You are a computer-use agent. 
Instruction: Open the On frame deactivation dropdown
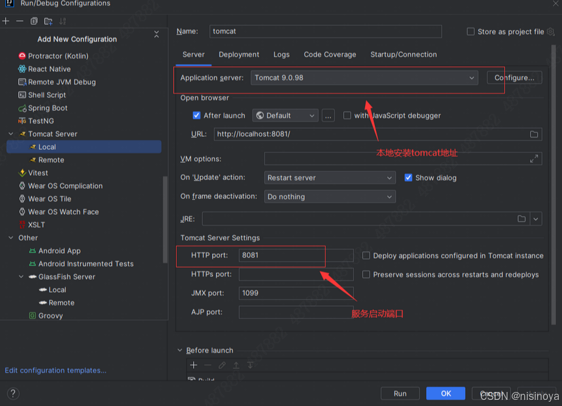point(330,197)
